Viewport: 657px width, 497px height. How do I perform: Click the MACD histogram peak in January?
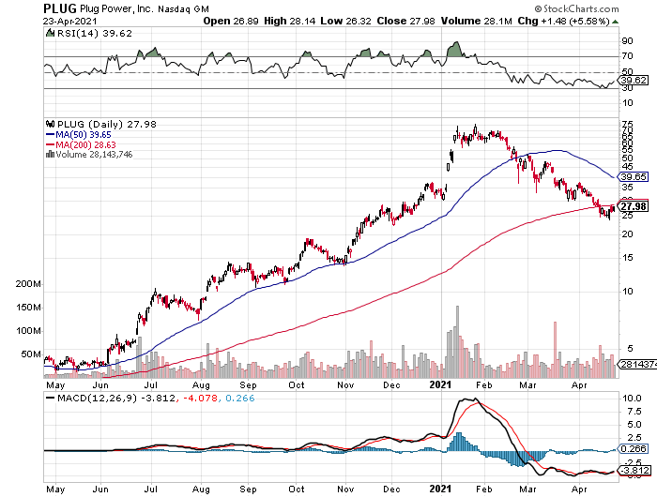coord(459,442)
